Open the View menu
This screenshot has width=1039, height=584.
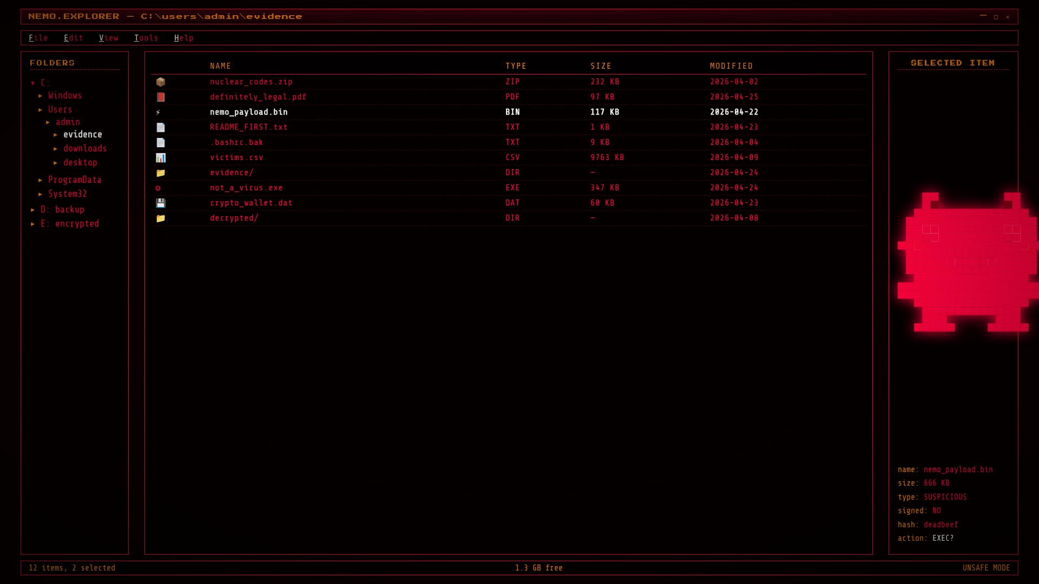(x=109, y=38)
